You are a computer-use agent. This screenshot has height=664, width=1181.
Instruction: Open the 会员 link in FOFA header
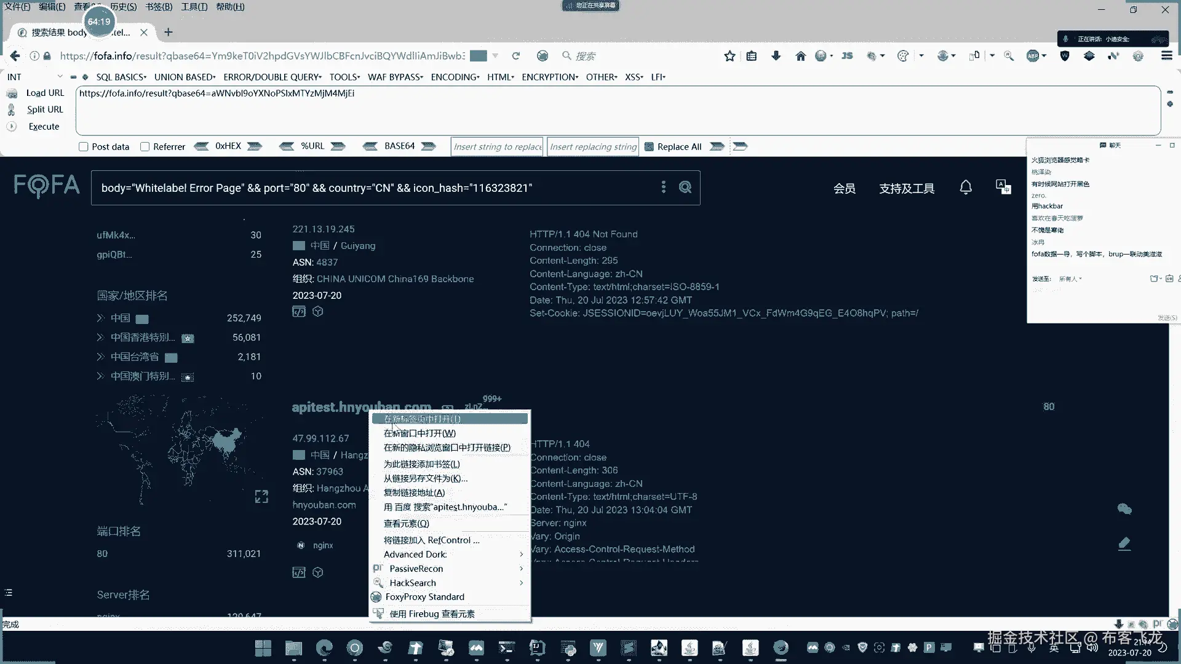[844, 189]
